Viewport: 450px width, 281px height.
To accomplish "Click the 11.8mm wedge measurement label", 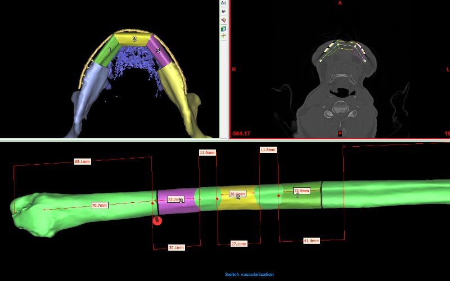I will click(x=268, y=149).
